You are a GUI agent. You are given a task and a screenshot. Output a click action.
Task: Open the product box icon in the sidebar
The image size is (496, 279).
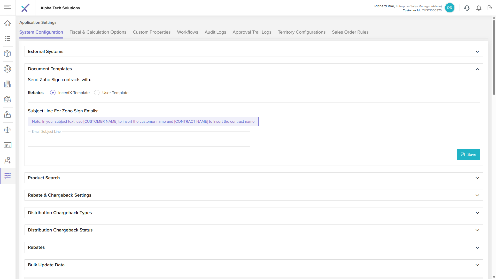pos(7,53)
